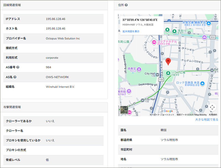Viewport: 221px width, 168px height.
Task: Select the IP address value 195.86.128.46
Action: pyautogui.click(x=56, y=19)
